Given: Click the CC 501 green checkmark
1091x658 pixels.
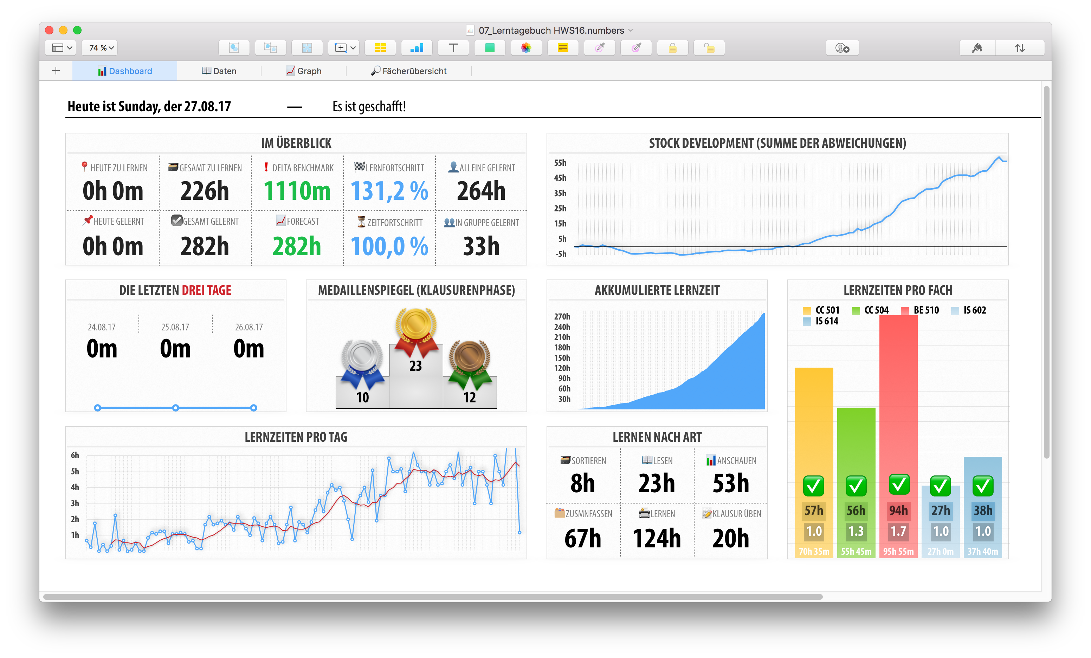Looking at the screenshot, I should pyautogui.click(x=813, y=486).
